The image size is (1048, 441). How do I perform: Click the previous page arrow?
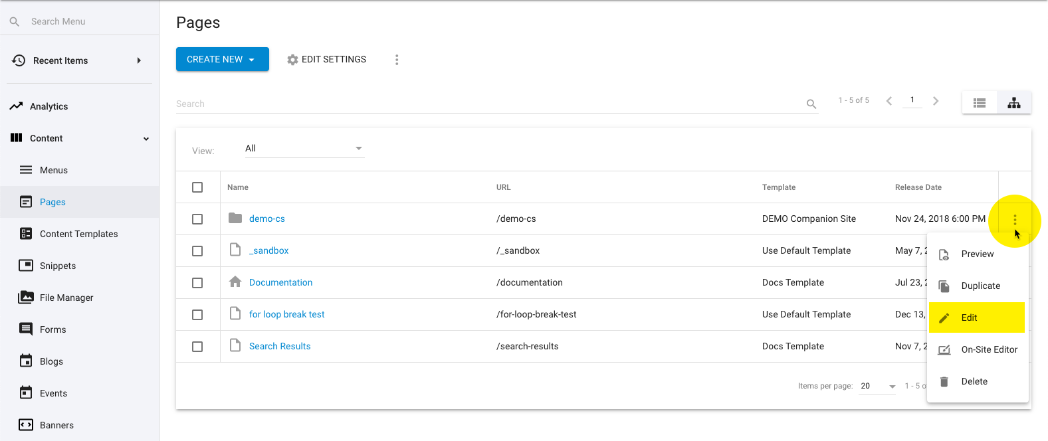pyautogui.click(x=889, y=101)
